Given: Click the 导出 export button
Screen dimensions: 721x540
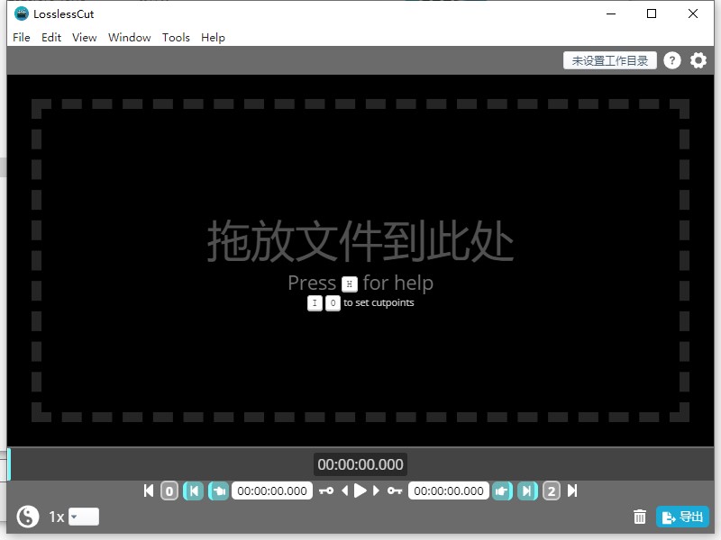Looking at the screenshot, I should (683, 517).
